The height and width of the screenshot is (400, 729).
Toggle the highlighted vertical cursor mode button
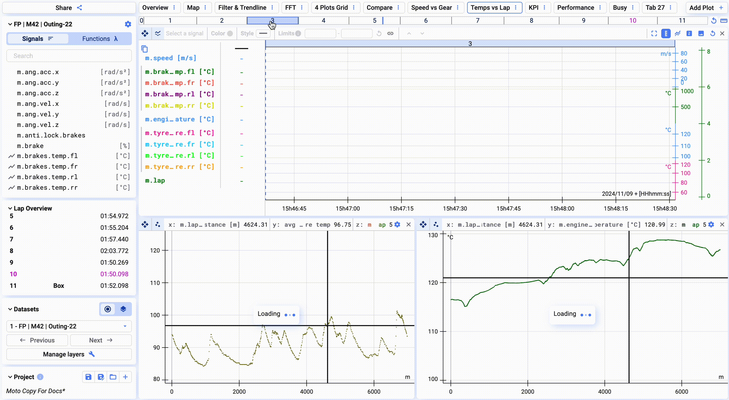pos(666,34)
